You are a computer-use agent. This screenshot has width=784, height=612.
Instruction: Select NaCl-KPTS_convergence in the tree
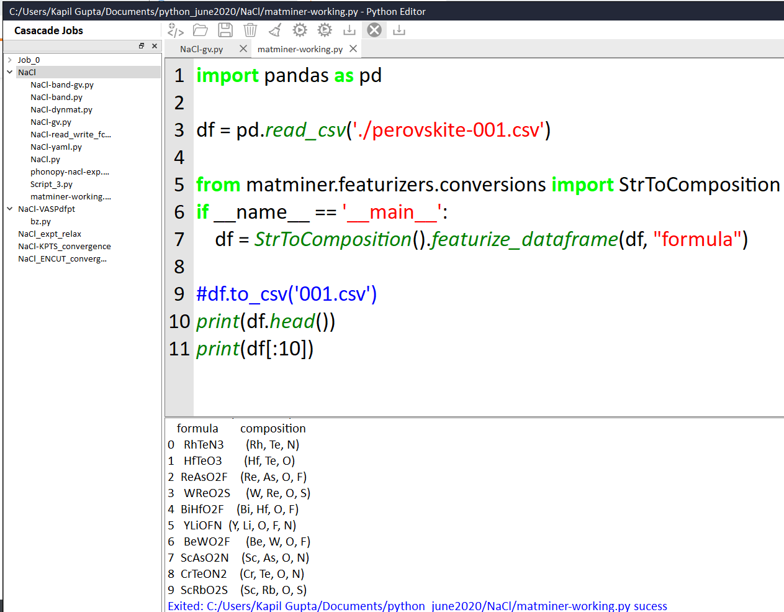pos(65,246)
